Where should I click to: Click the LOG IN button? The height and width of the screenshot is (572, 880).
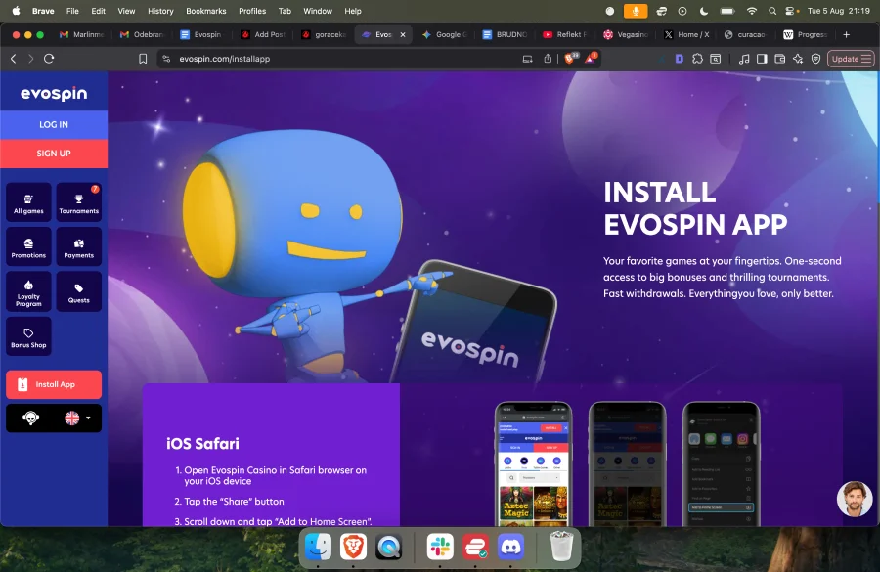point(54,124)
